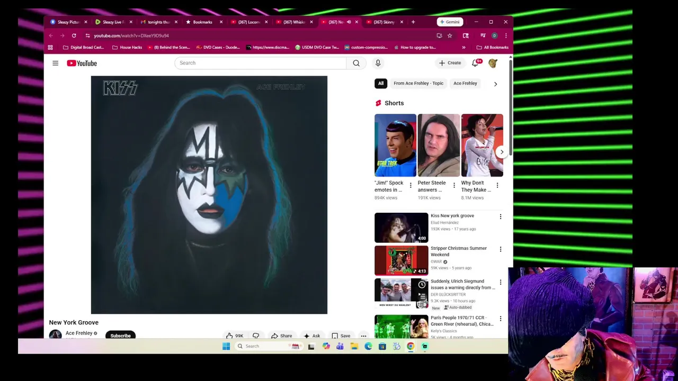The width and height of the screenshot is (678, 381).
Task: Open more actions for Pan's People video
Action: point(501,319)
